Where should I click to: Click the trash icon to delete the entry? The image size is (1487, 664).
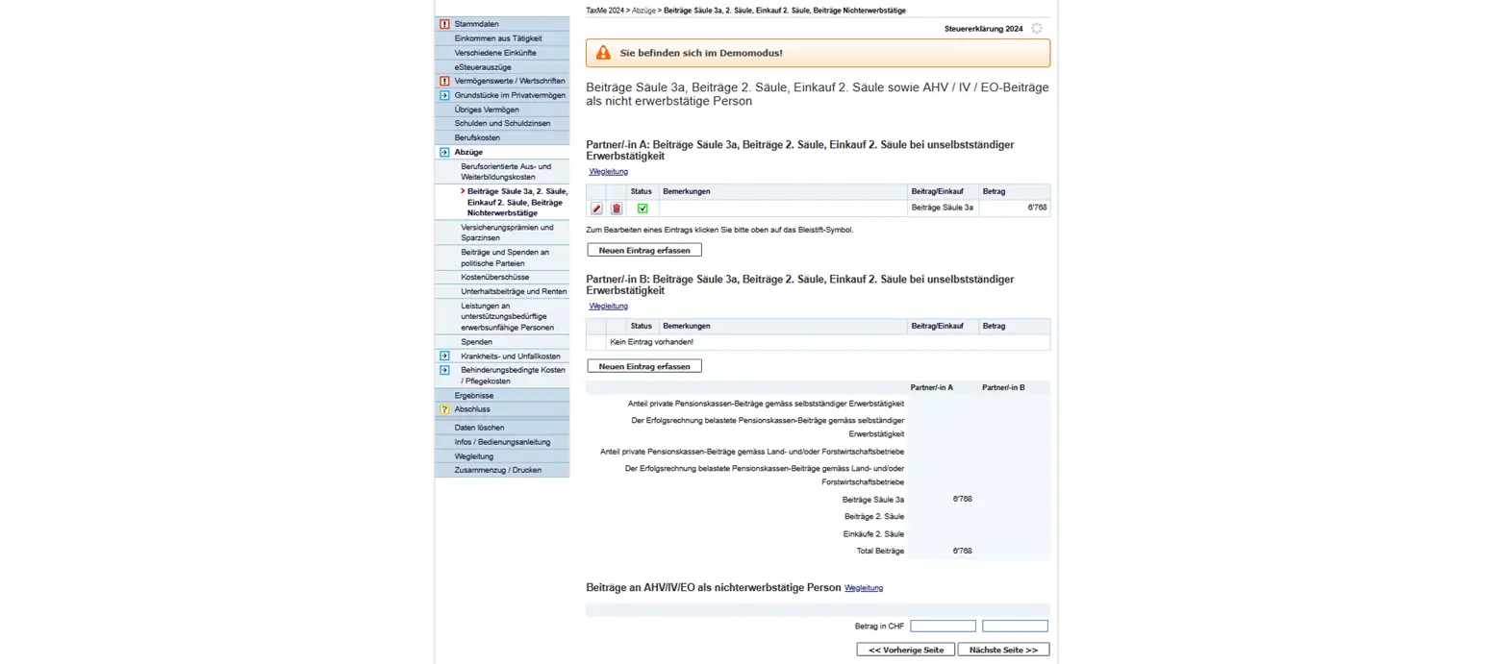click(617, 207)
